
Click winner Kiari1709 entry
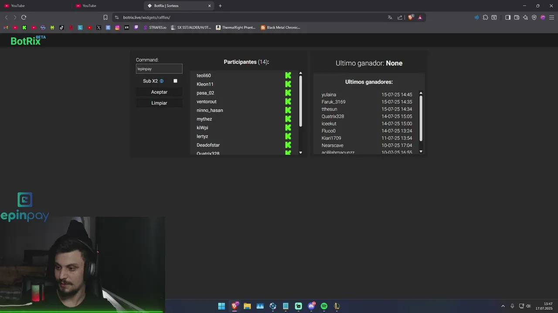click(331, 138)
